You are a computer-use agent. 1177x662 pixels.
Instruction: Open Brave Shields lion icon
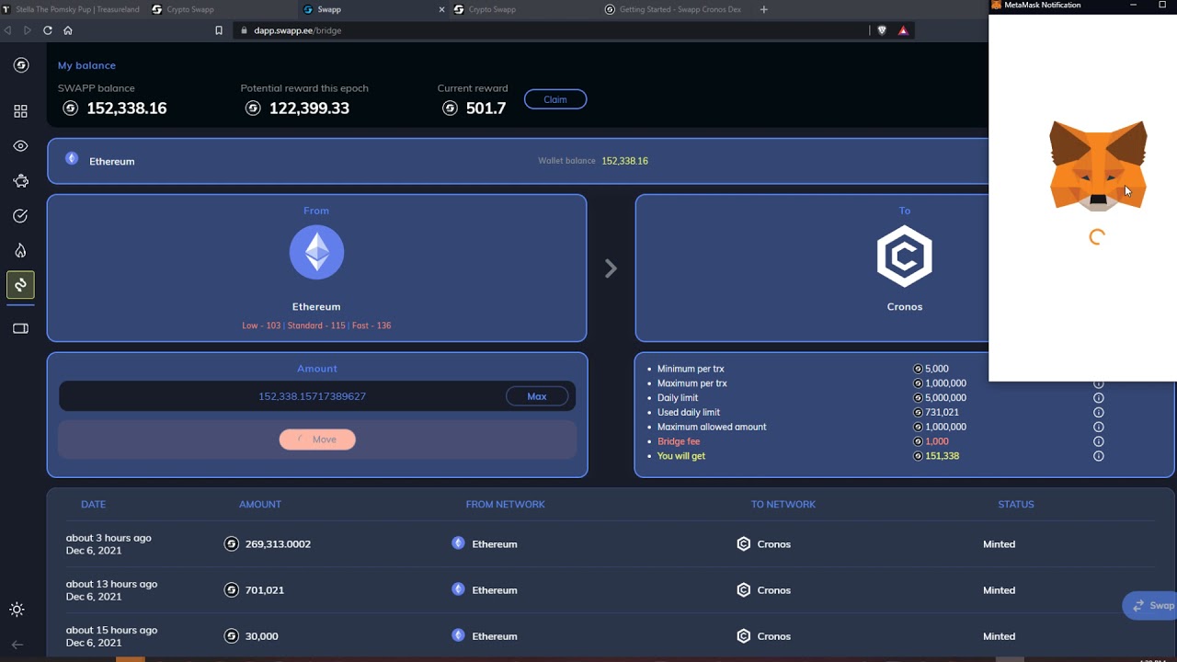point(882,30)
